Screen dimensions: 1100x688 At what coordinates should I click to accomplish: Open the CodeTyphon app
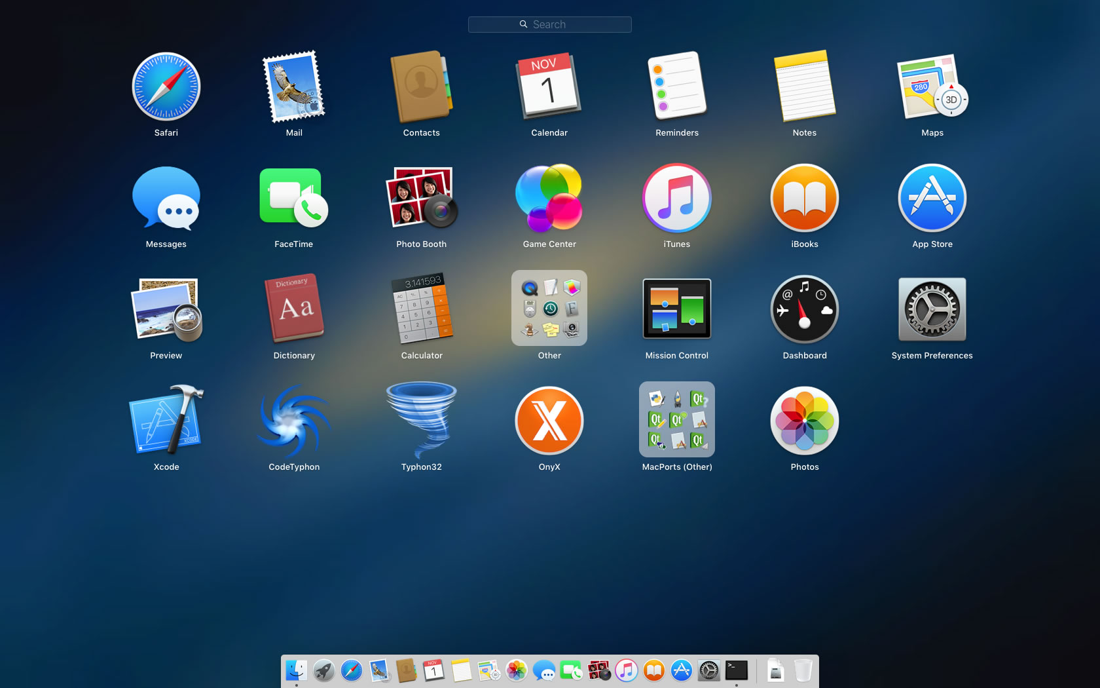coord(294,421)
